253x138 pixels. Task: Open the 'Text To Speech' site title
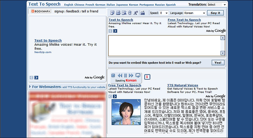pyautogui.click(x=44, y=4)
